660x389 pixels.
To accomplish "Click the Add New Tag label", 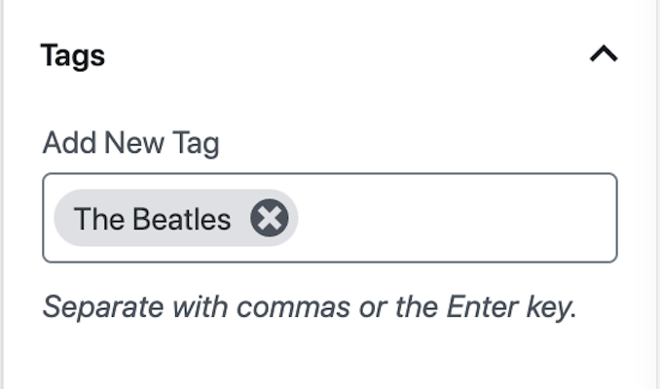I will pyautogui.click(x=130, y=143).
